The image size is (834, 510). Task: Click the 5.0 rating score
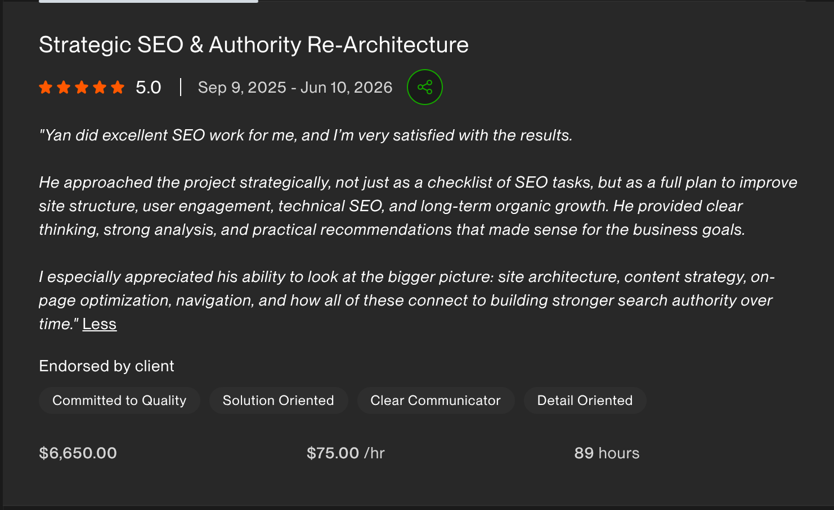[149, 88]
